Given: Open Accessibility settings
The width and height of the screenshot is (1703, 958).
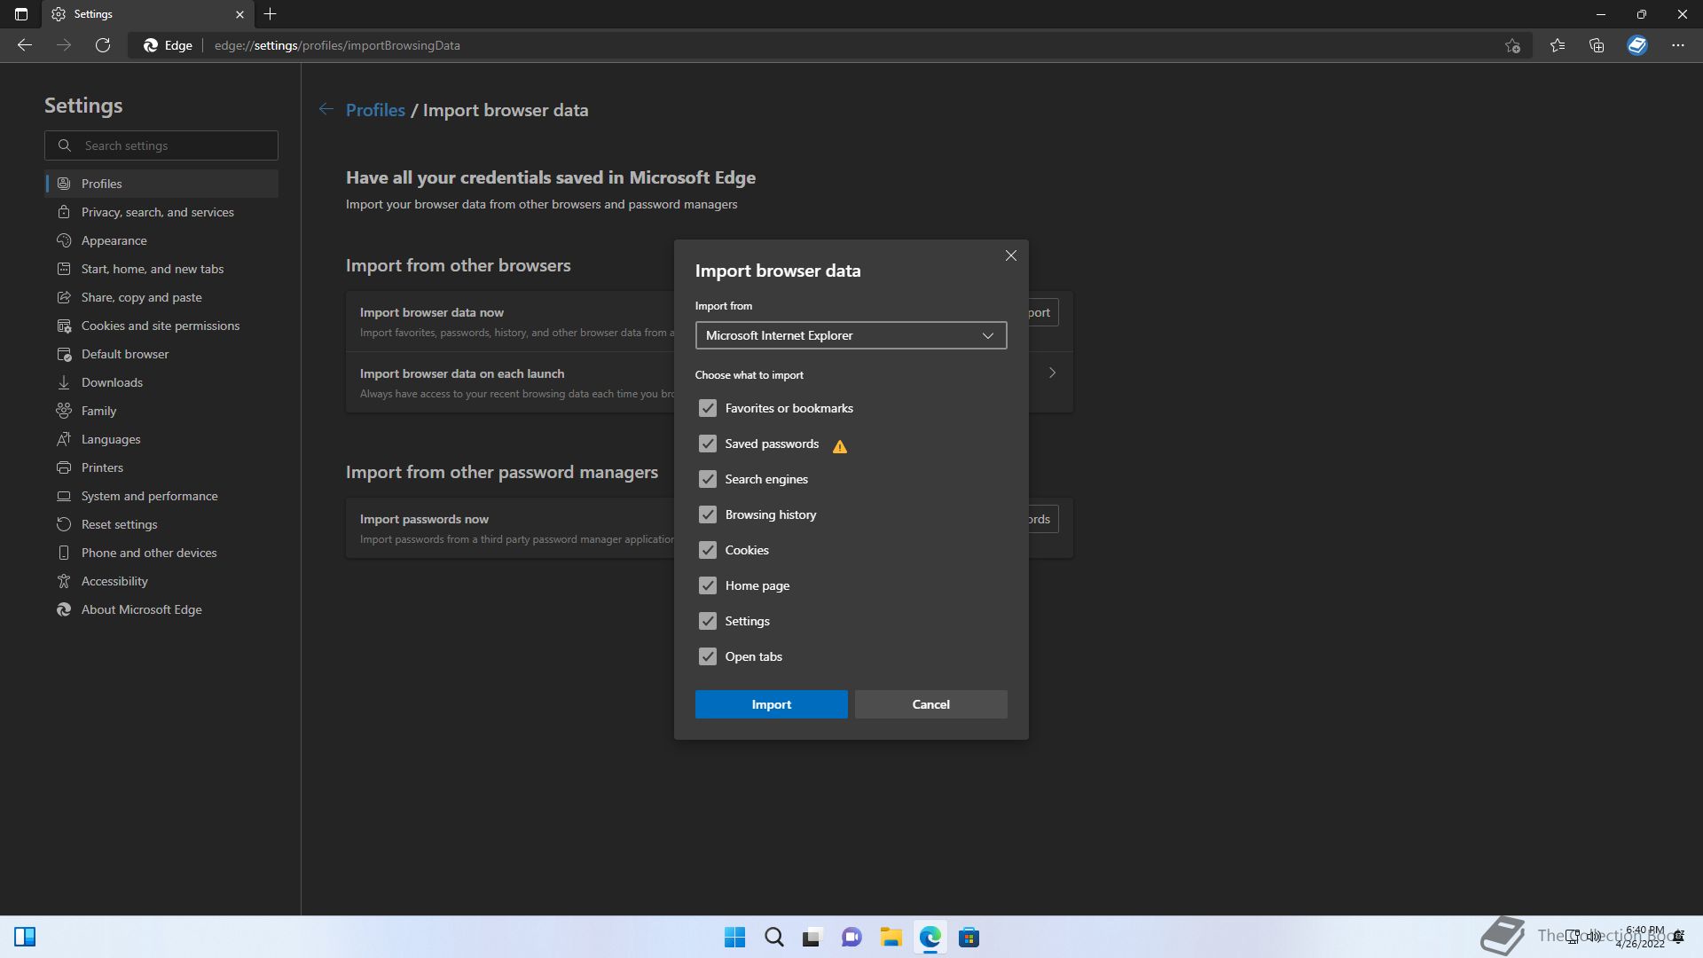Looking at the screenshot, I should point(161,581).
